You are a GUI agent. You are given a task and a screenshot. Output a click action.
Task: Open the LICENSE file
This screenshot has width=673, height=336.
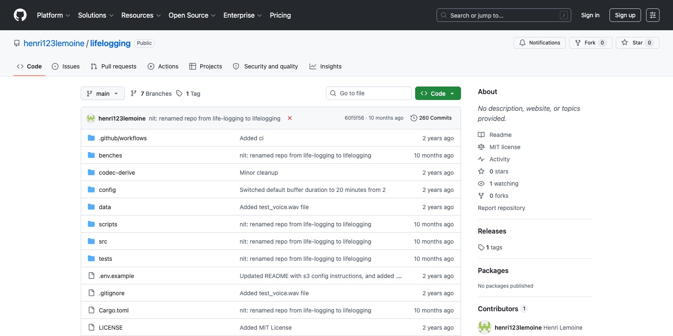point(111,328)
